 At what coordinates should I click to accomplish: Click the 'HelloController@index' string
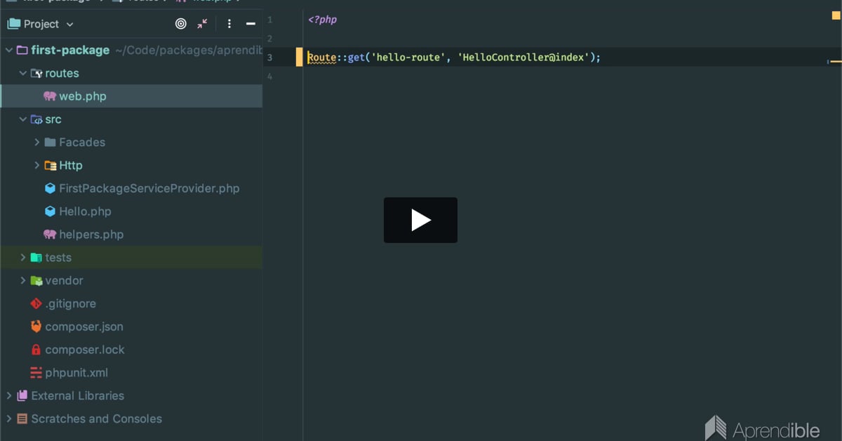[523, 58]
